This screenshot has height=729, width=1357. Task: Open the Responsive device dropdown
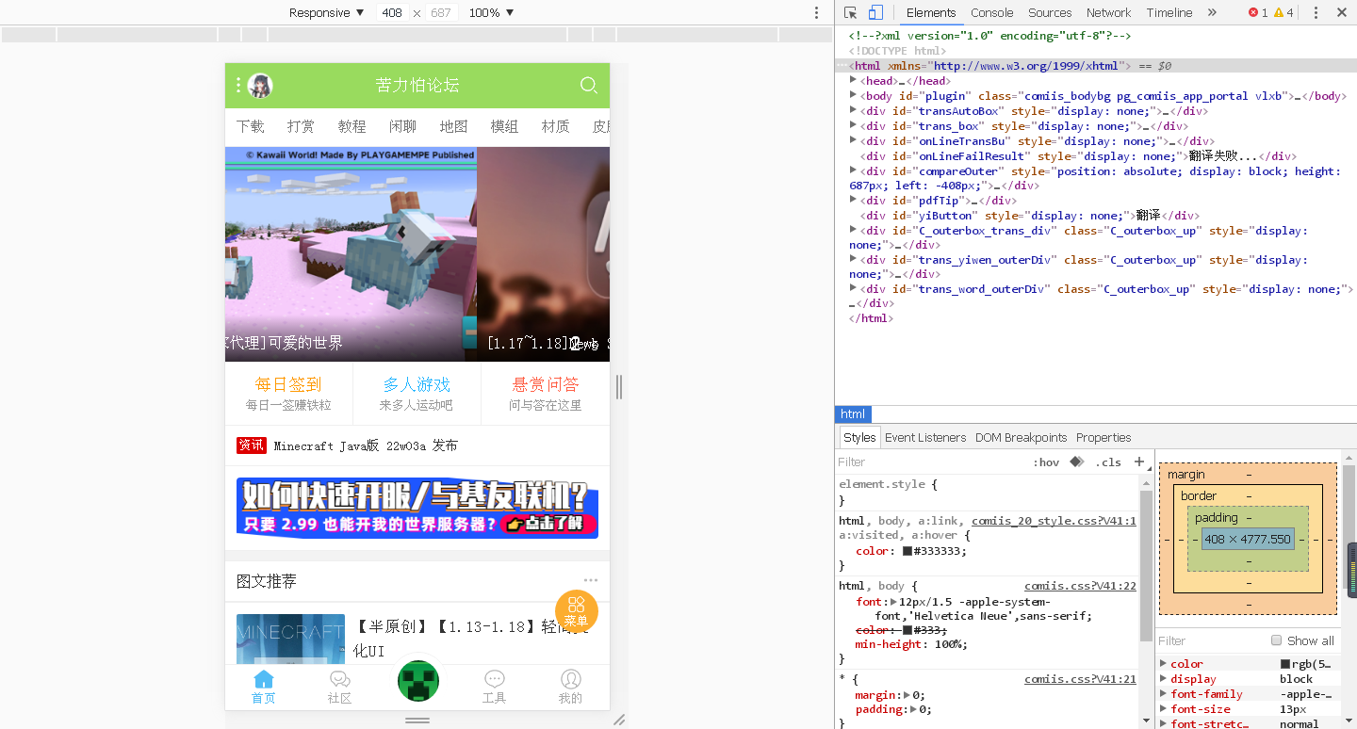(x=326, y=12)
